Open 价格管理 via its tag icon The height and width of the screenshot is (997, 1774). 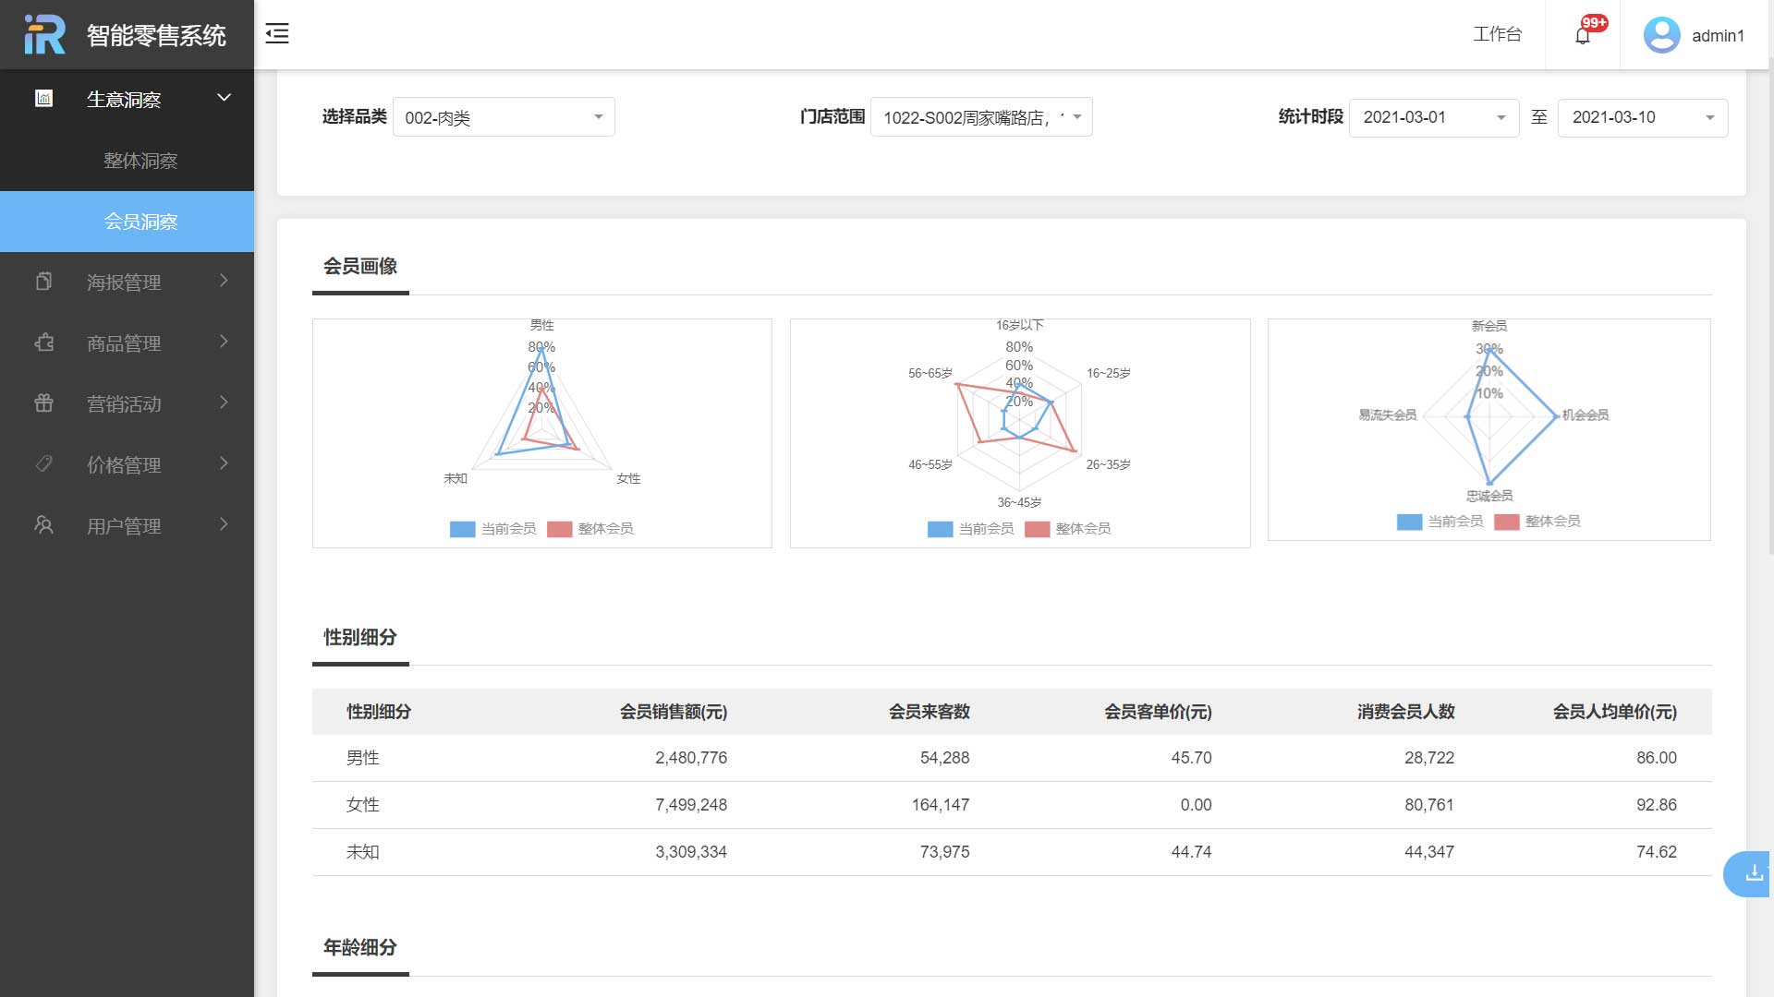tap(43, 464)
